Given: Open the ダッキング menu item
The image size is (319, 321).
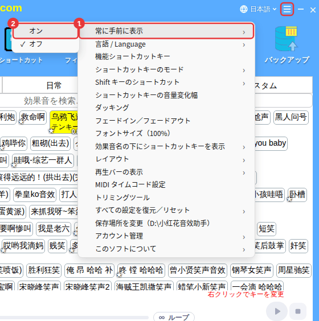Looking at the screenshot, I should point(166,108).
